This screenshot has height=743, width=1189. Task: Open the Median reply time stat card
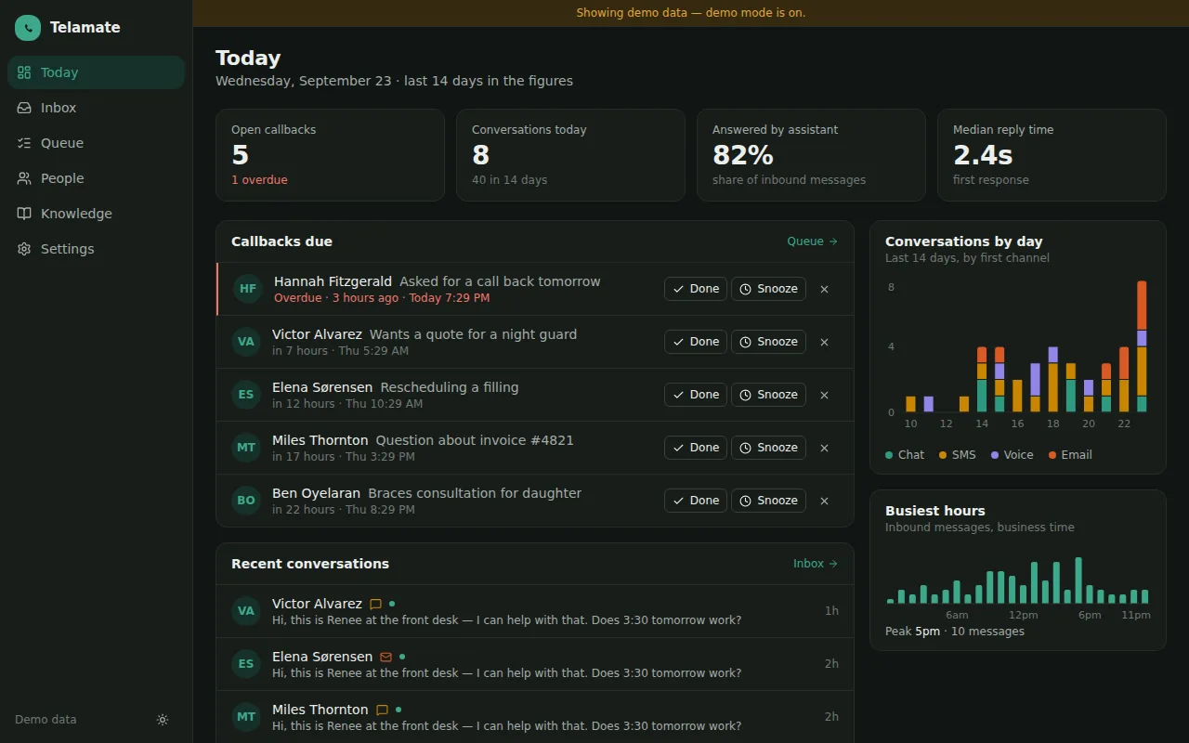(x=1052, y=155)
